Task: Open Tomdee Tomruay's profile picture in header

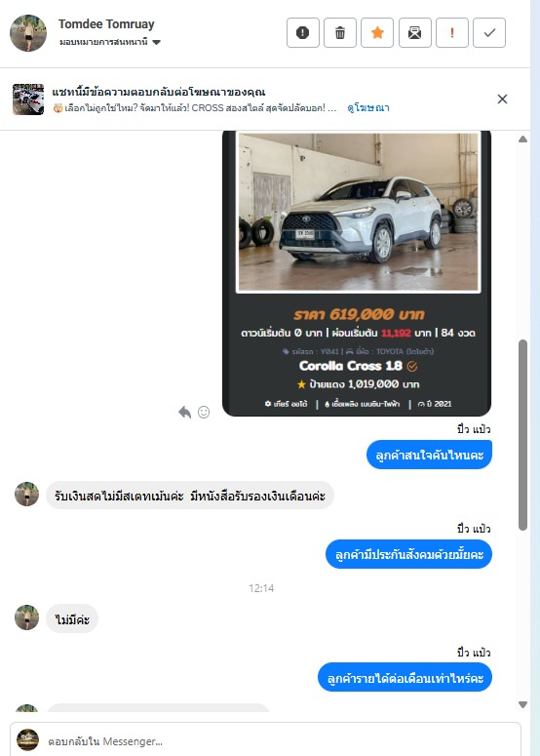Action: 28,33
